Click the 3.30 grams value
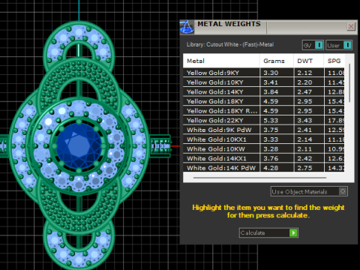The height and width of the screenshot is (270, 360). click(271, 73)
